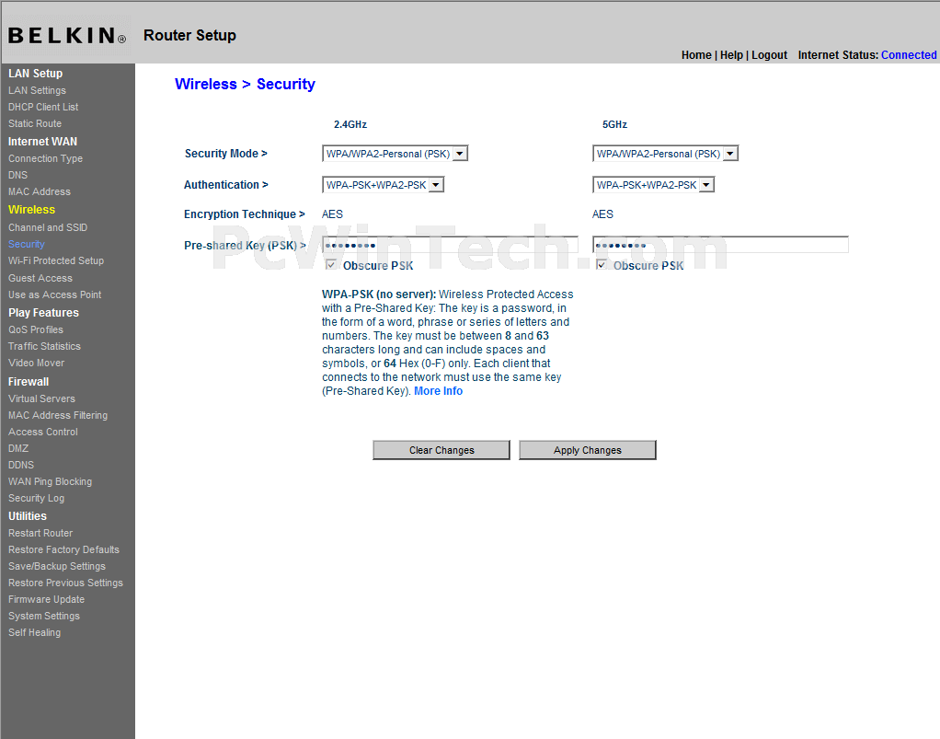Click the LAN Setup section heading
Screen dimensions: 940x739
tap(35, 74)
